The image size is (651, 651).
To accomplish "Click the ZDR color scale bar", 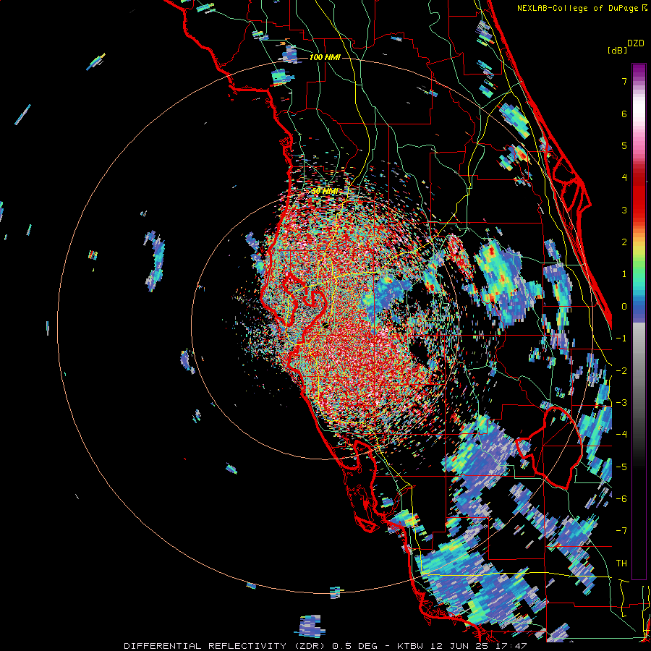I will coord(639,321).
